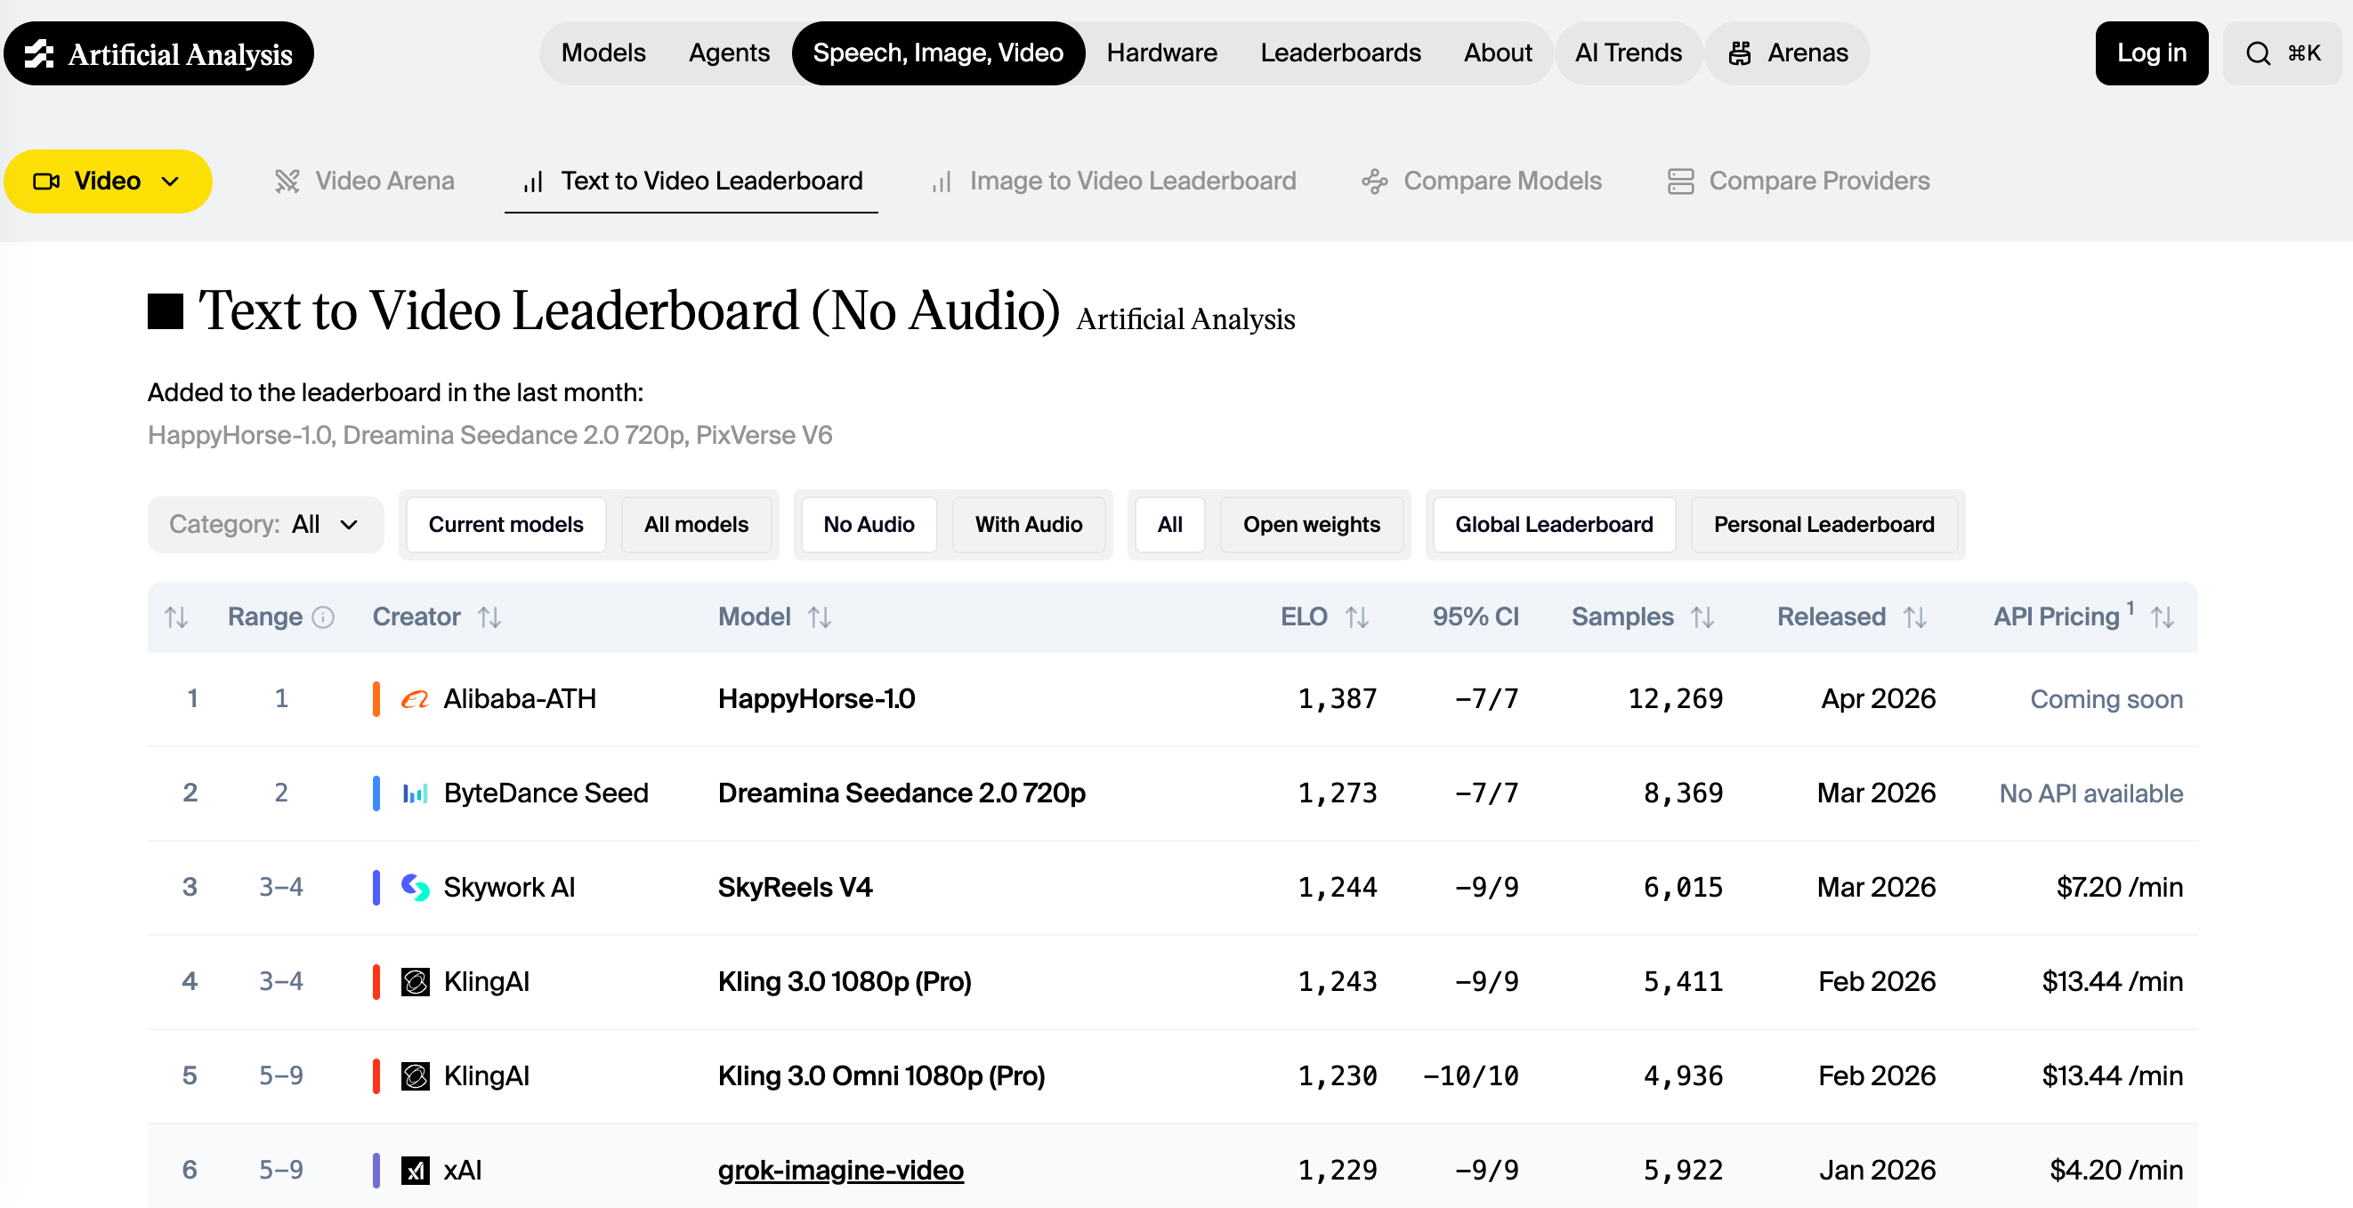Click the Artificial Analysis logo icon
The height and width of the screenshot is (1208, 2353).
pyautogui.click(x=39, y=54)
